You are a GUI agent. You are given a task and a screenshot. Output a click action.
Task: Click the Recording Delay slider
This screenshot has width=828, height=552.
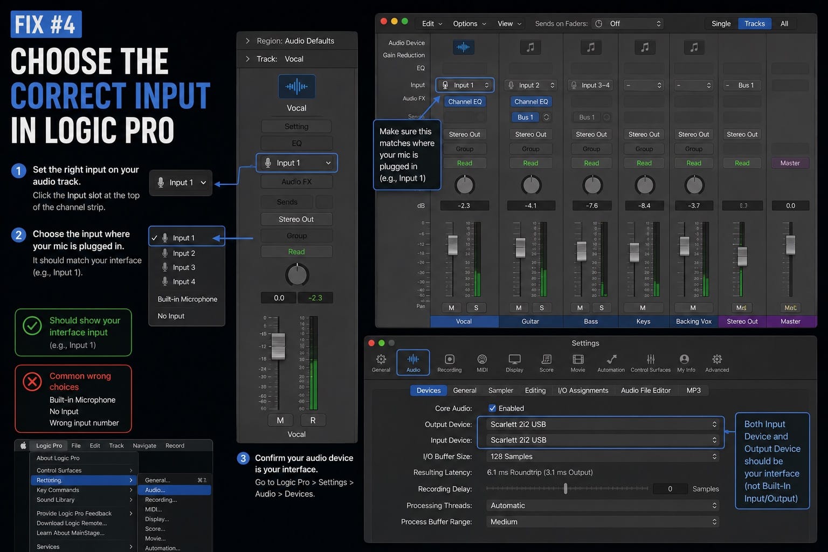pyautogui.click(x=567, y=488)
